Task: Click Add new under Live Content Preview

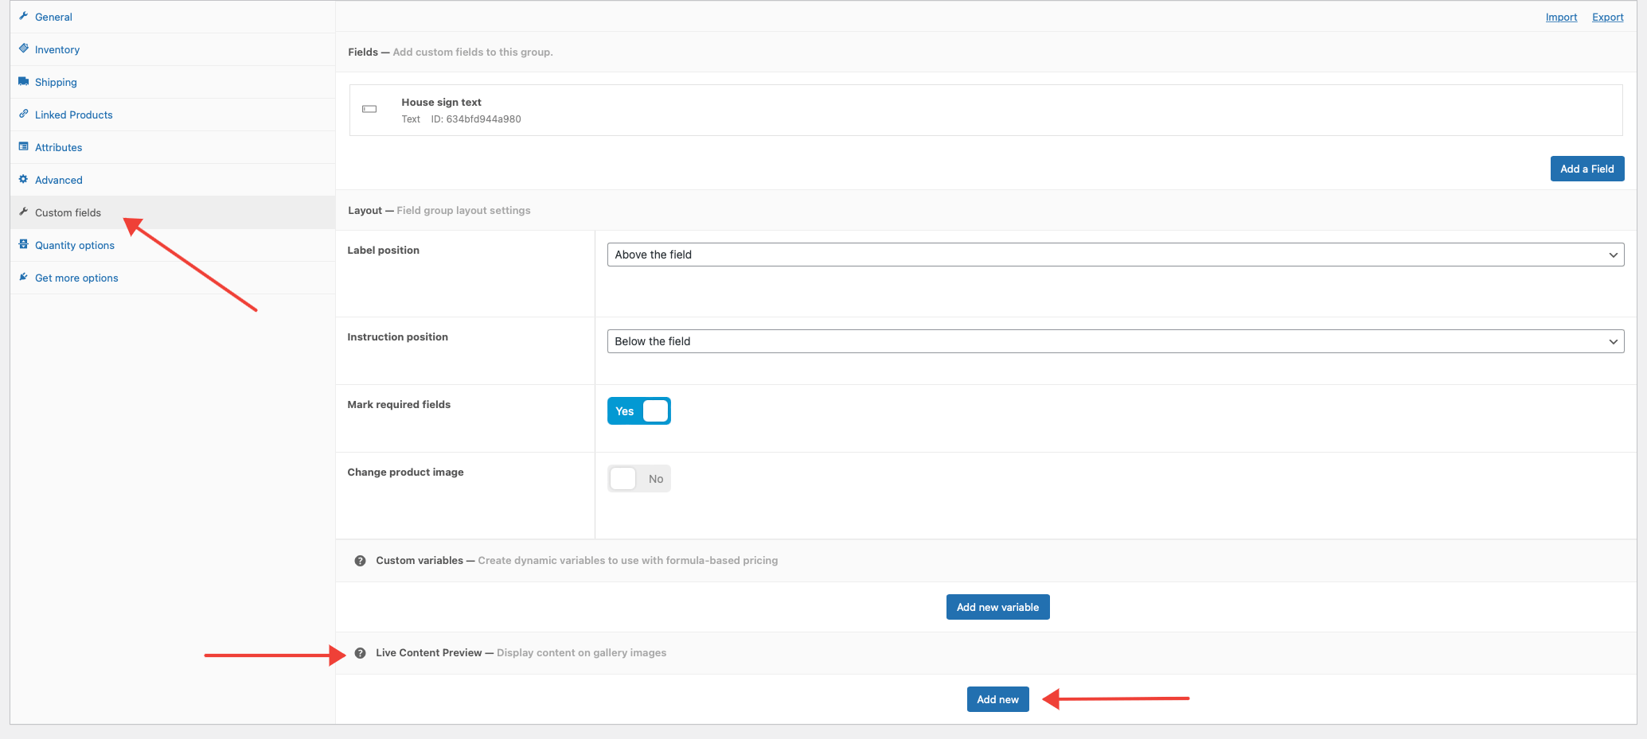Action: point(997,699)
